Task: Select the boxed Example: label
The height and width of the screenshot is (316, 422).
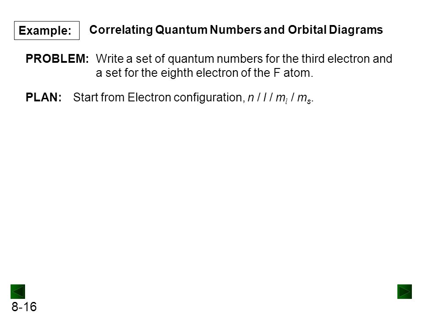Action: [x=47, y=30]
